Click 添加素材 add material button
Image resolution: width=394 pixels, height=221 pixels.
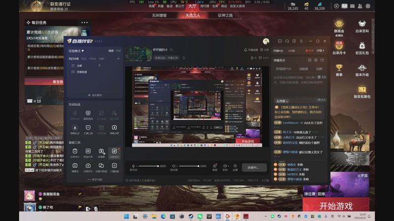click(x=95, y=95)
